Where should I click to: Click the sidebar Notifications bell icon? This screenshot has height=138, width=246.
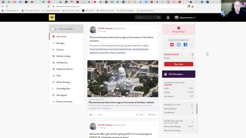[53, 62]
